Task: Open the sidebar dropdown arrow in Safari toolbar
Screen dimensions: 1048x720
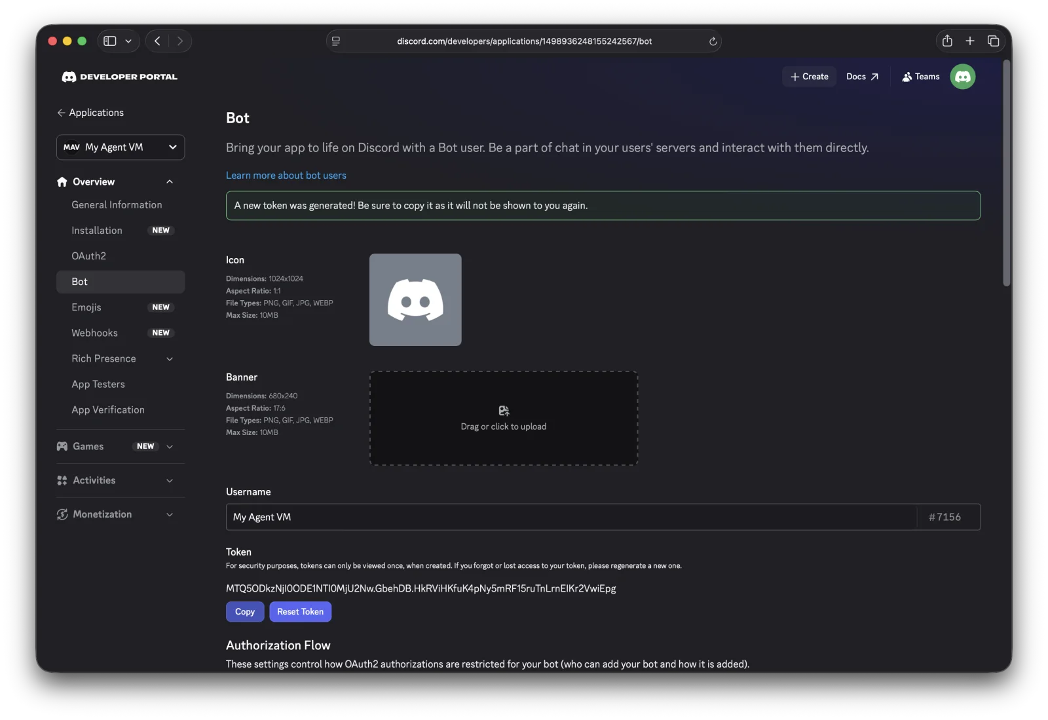Action: [x=128, y=41]
